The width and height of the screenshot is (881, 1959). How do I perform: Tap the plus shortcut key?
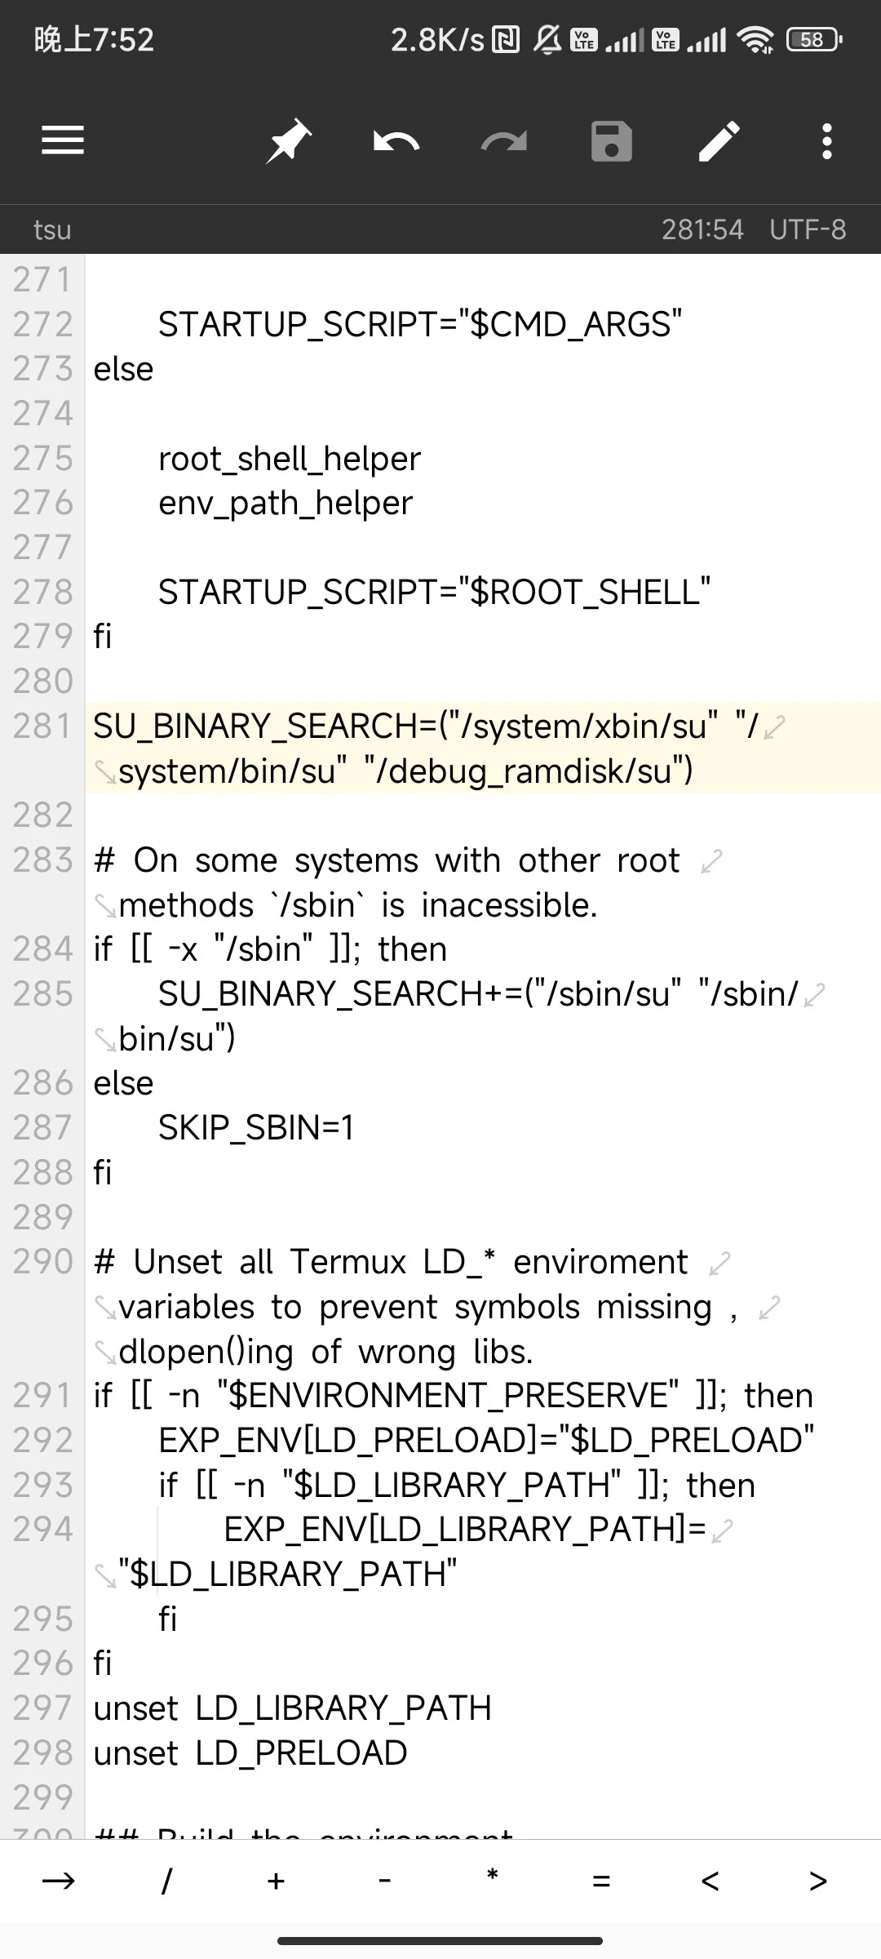[276, 1881]
